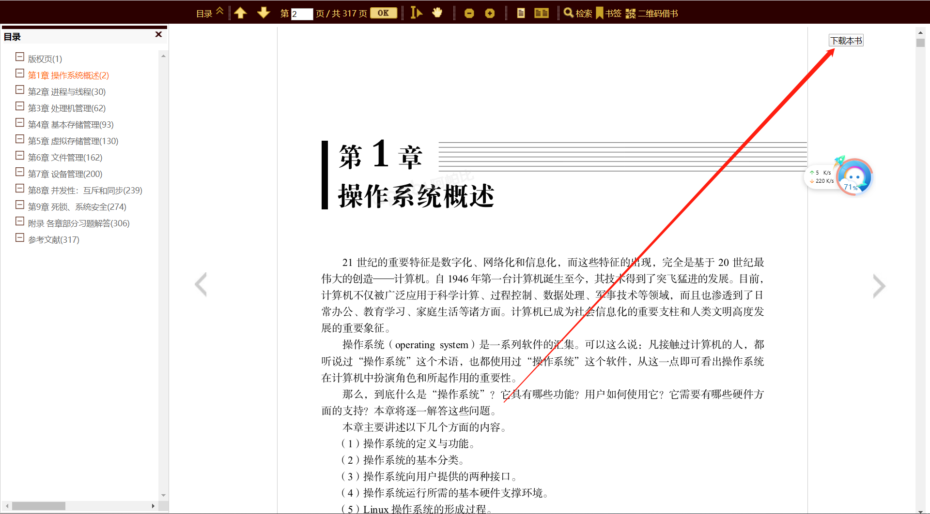Screen dimensions: 930x514
Task: Collapse the box icon beside 第5章
Action: 20,139
